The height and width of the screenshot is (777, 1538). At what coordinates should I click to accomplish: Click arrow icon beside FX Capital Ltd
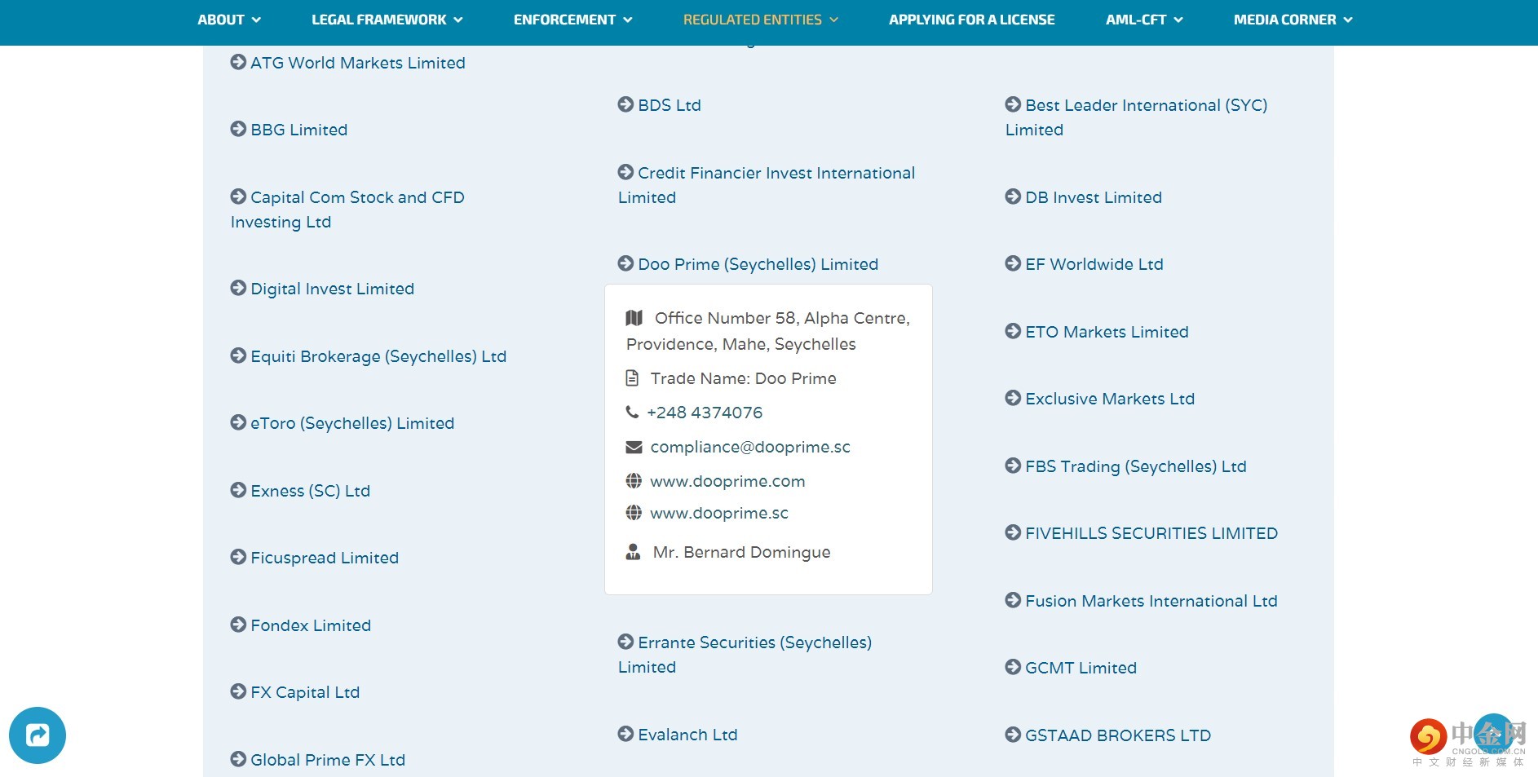point(238,691)
